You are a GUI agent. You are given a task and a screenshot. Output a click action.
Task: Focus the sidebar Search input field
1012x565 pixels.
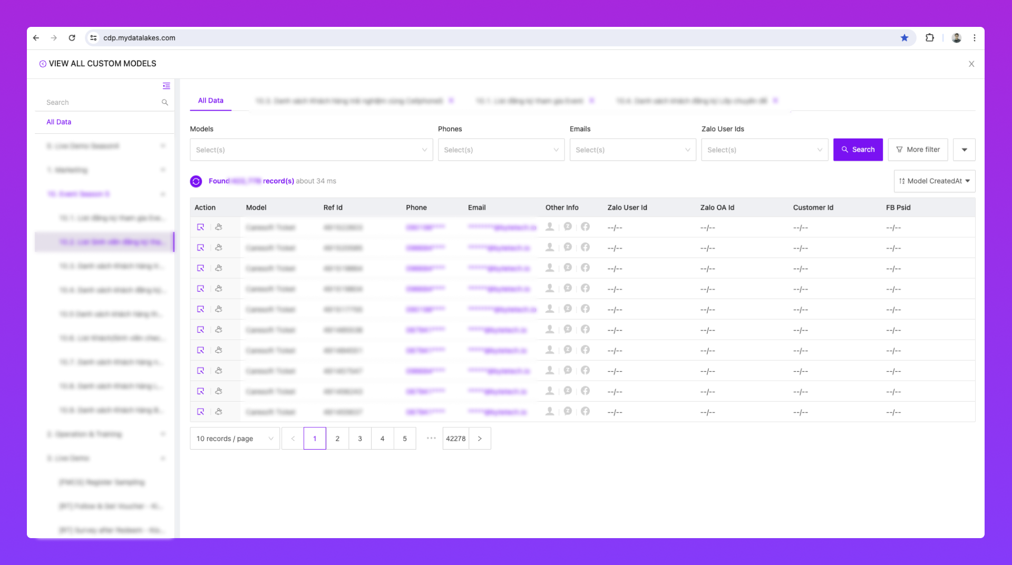[x=100, y=102]
